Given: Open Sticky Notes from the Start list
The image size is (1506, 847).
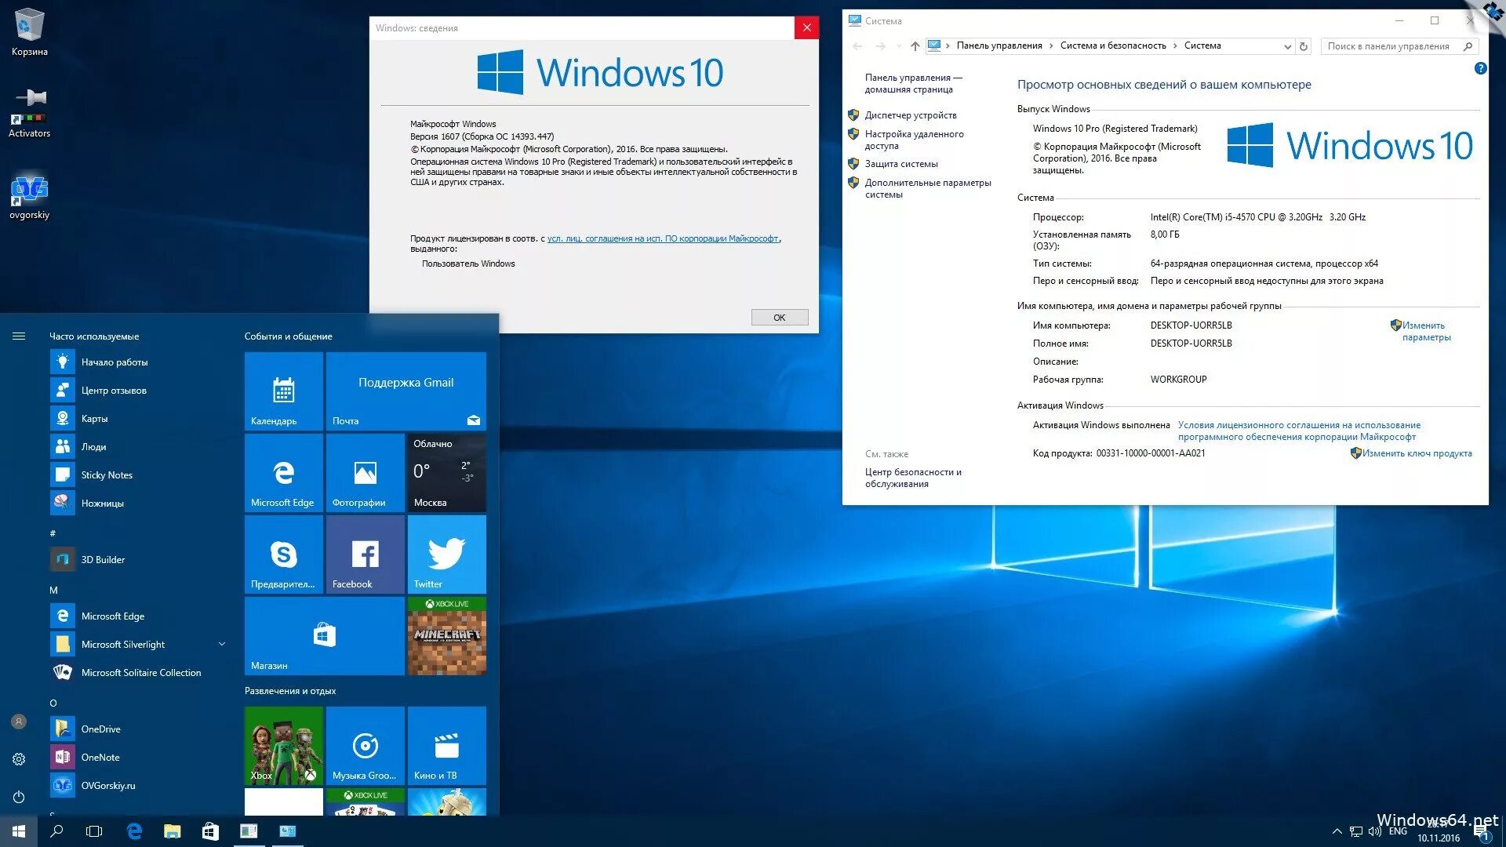Looking at the screenshot, I should [138, 475].
